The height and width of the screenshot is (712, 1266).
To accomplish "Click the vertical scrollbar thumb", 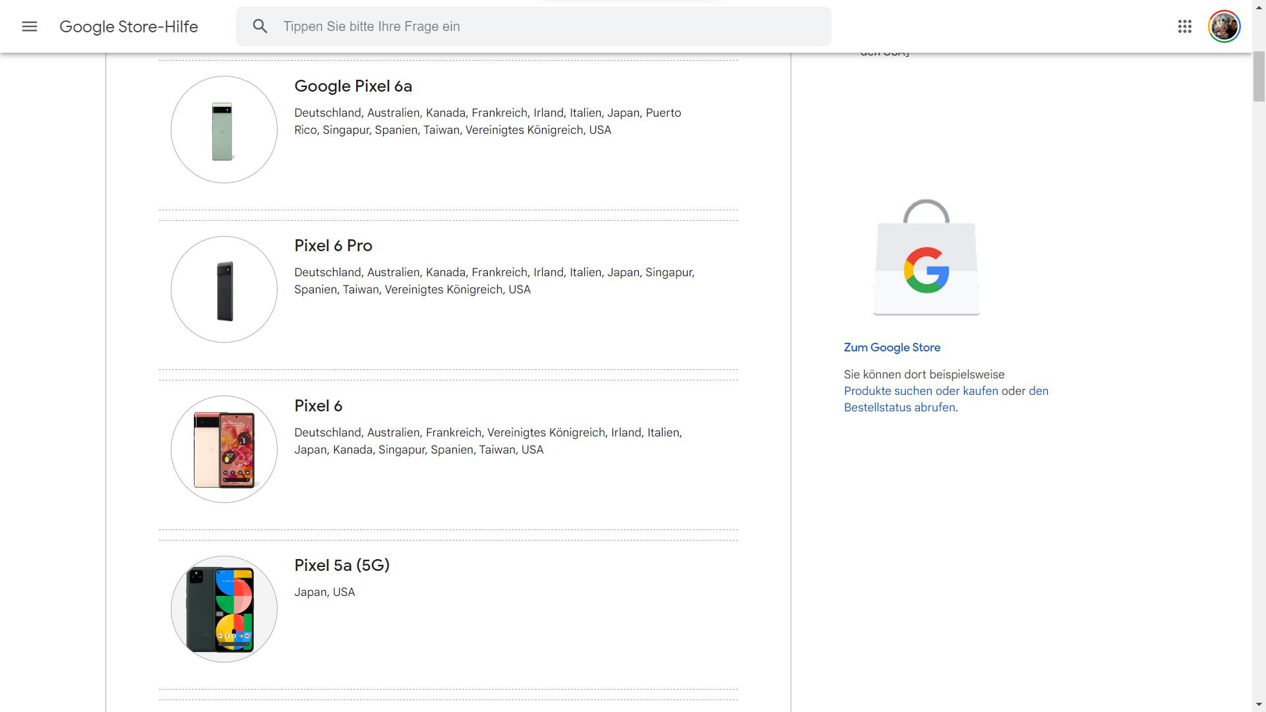I will [1259, 76].
